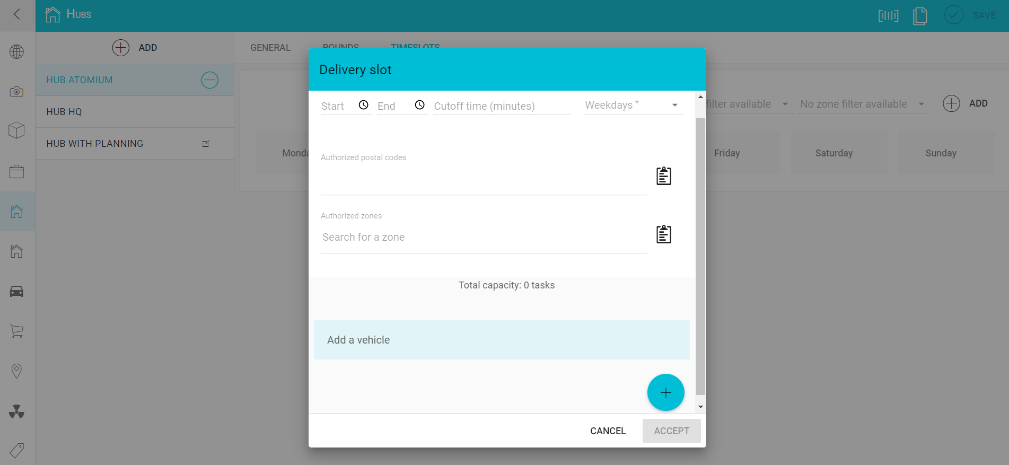Switch to the General tab
Screen dimensions: 1009x465
270,48
